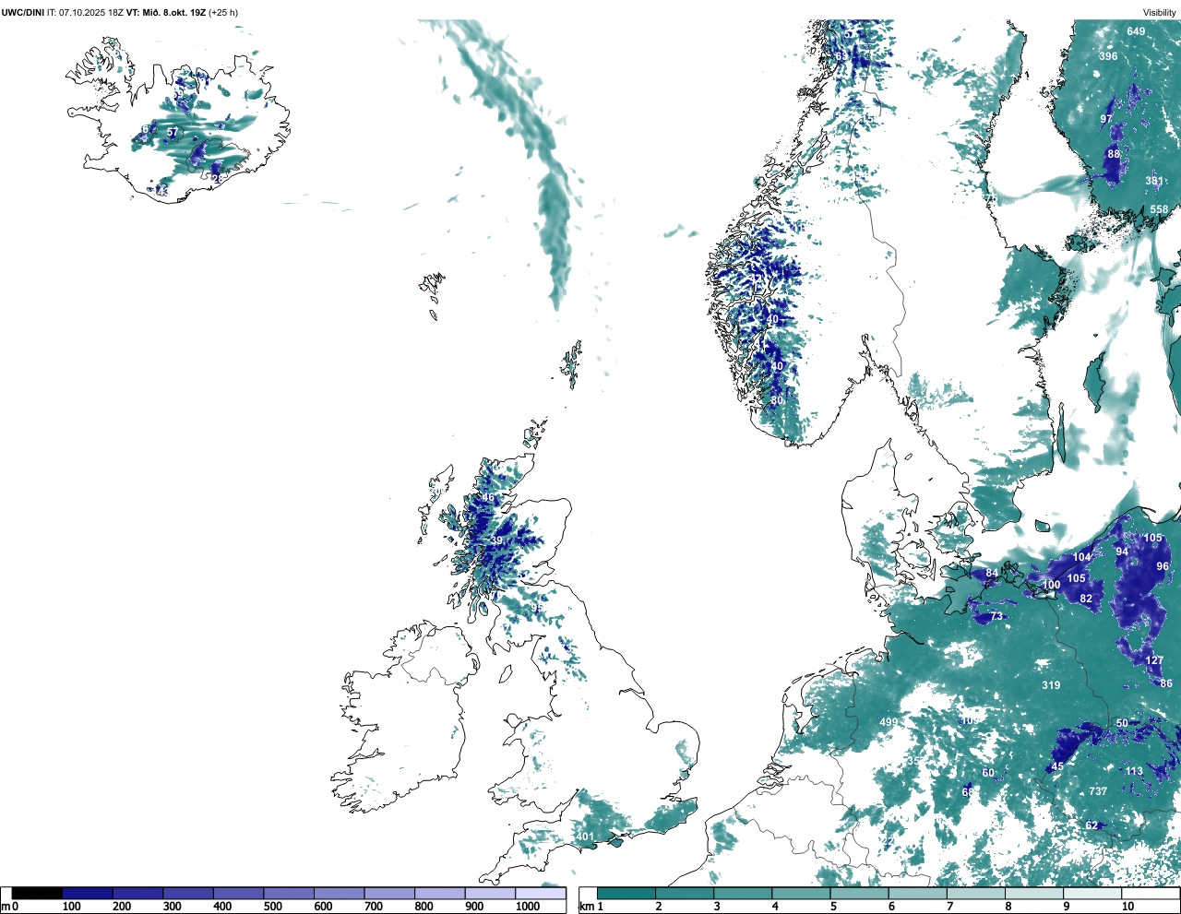Screen dimensions: 1181x914
Task: Click the '499' visibility value over the Netherlands
Action: [889, 723]
